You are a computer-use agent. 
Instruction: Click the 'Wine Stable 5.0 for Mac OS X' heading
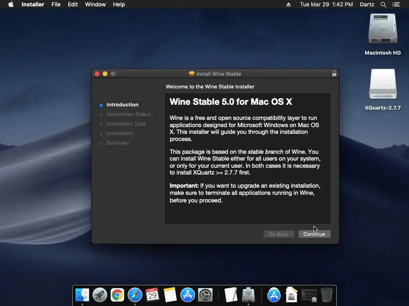tap(231, 102)
